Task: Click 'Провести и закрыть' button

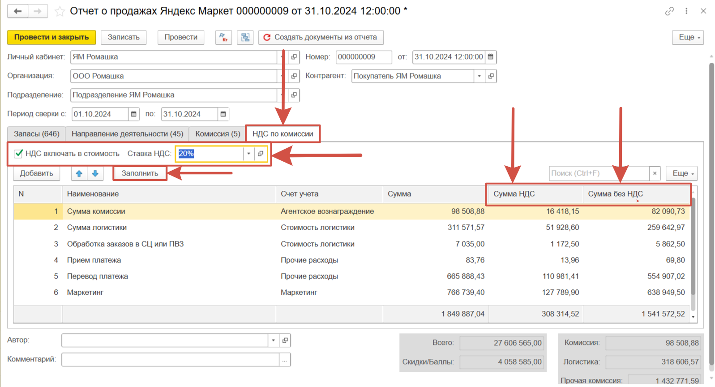Action: click(51, 37)
